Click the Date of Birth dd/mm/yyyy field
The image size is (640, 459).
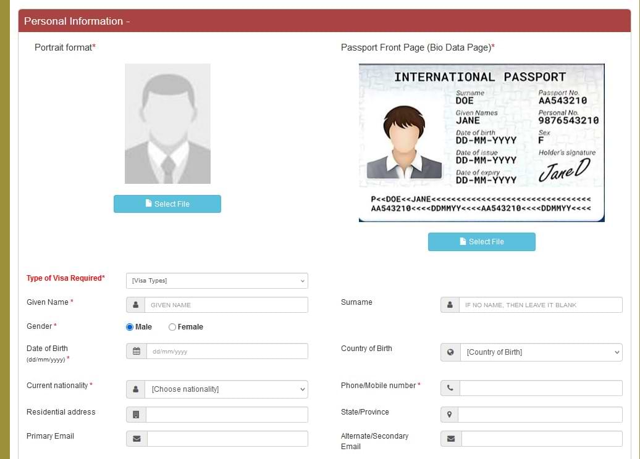[x=227, y=351]
